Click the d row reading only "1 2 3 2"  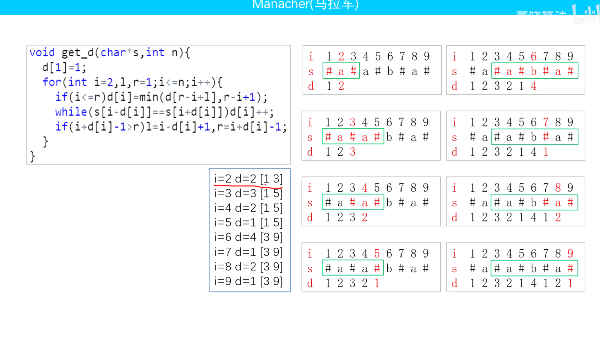point(346,218)
